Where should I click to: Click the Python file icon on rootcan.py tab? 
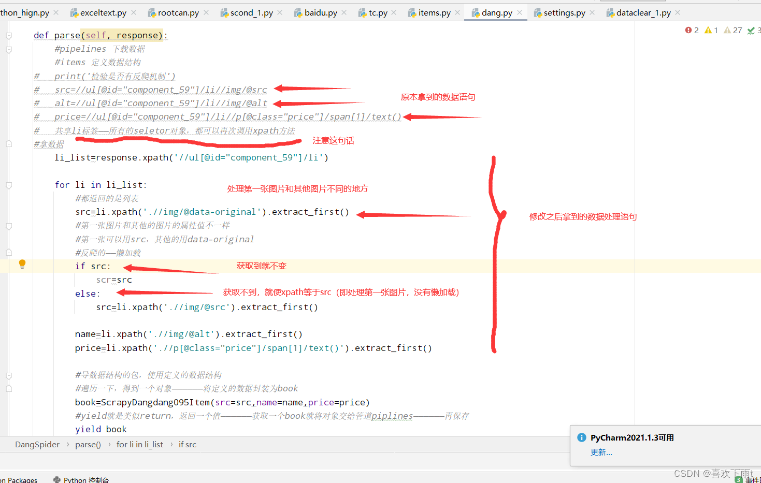pyautogui.click(x=152, y=12)
